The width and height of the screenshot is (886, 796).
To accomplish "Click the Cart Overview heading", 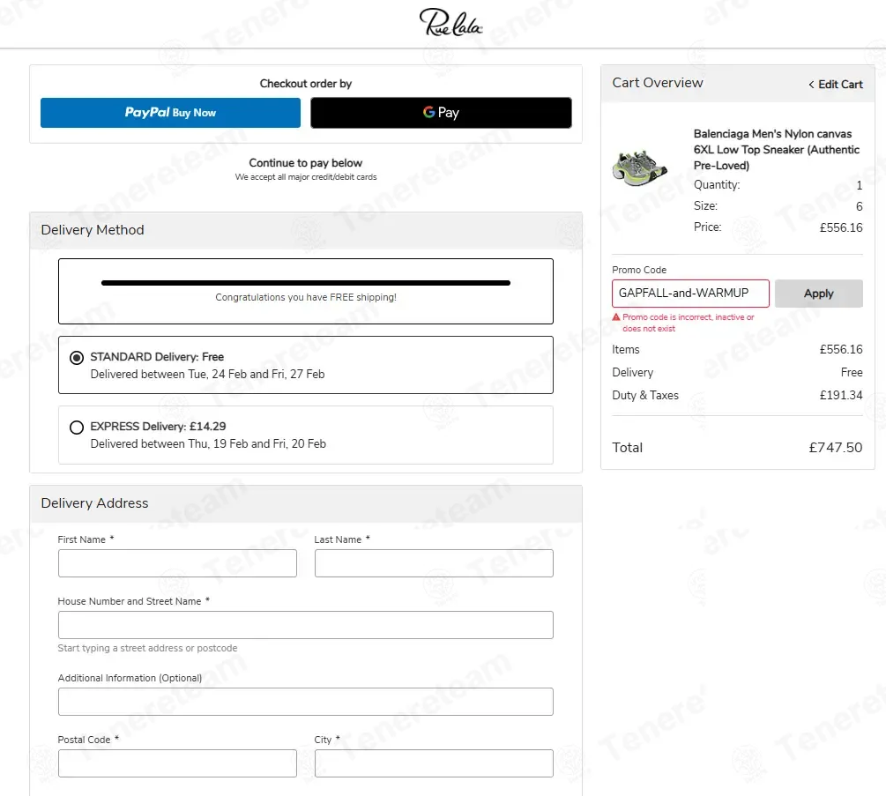I will tap(657, 83).
